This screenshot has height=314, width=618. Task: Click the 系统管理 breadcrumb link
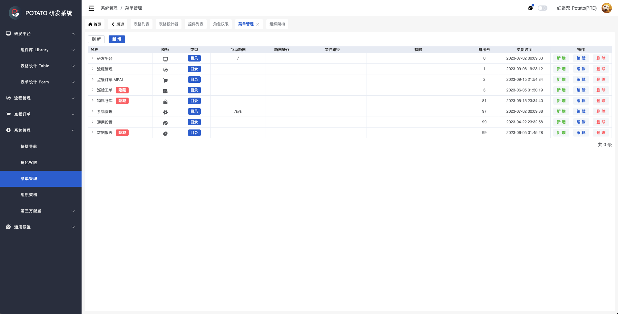(x=109, y=8)
